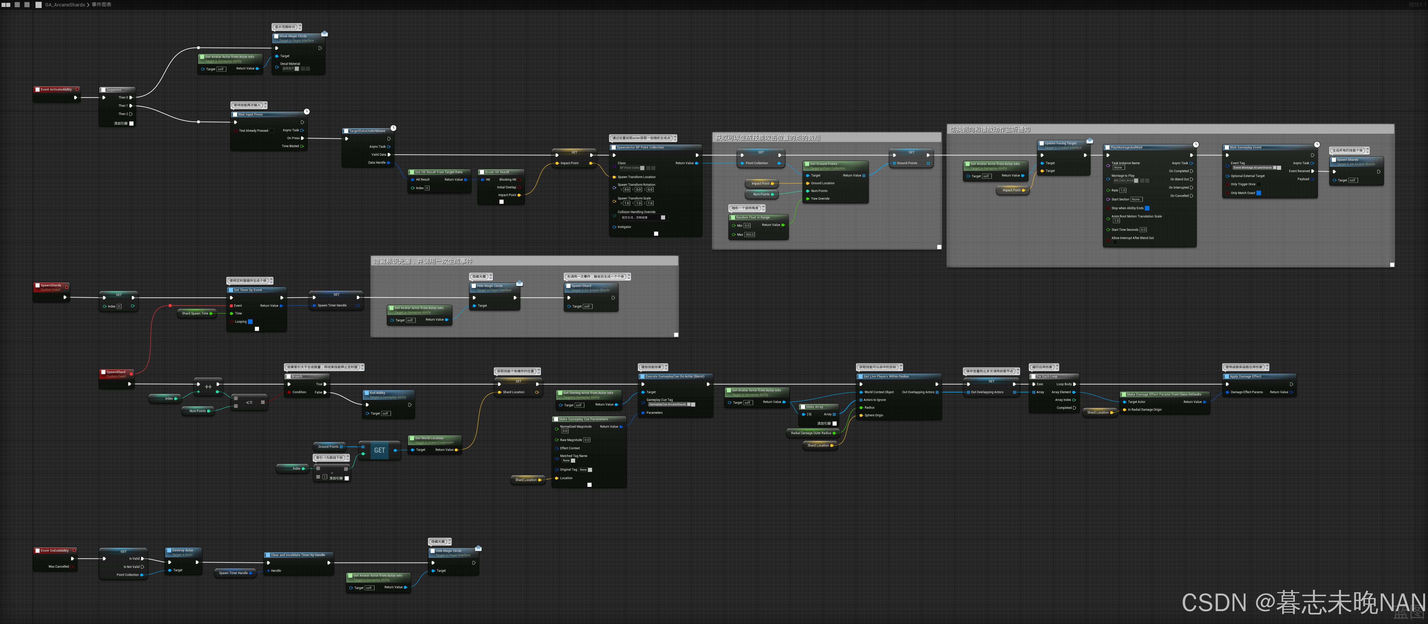The width and height of the screenshot is (1428, 624).
Task: Select the 隐藏标识光圈 comment box title
Action: coord(423,261)
